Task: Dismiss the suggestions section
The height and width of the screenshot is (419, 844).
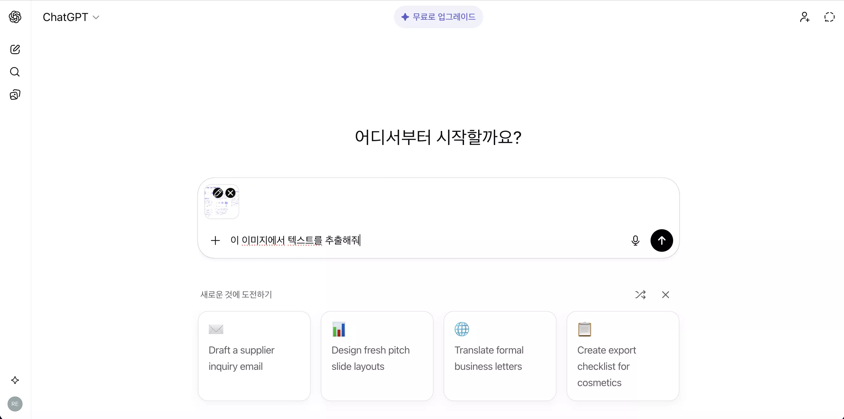Action: 665,295
